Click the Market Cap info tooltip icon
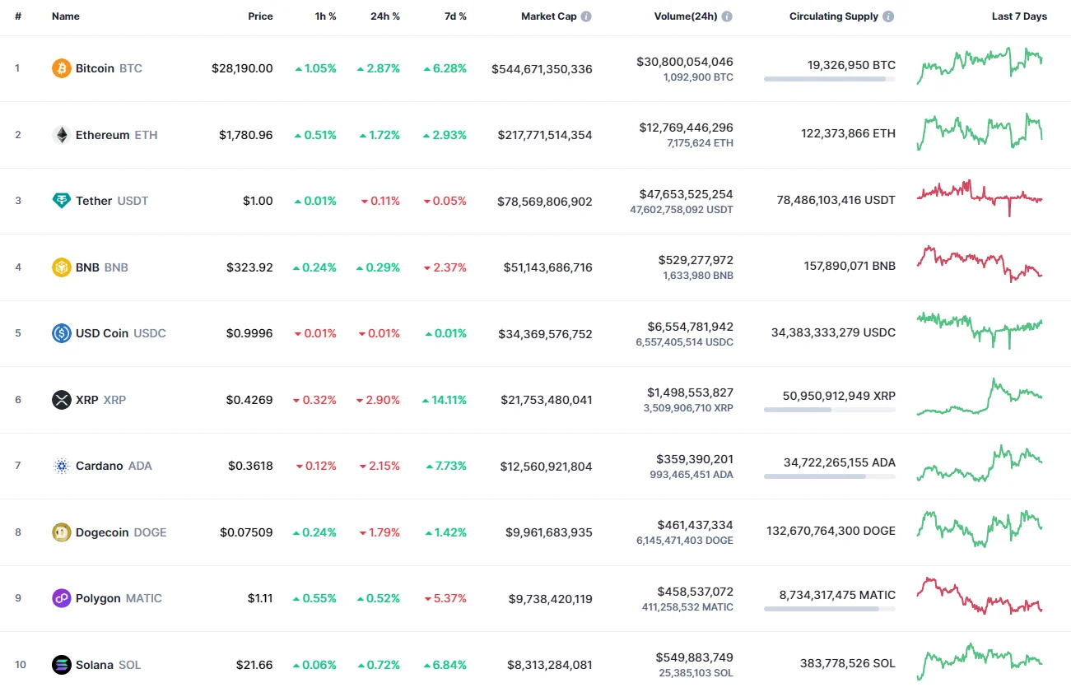This screenshot has height=692, width=1071. [585, 16]
